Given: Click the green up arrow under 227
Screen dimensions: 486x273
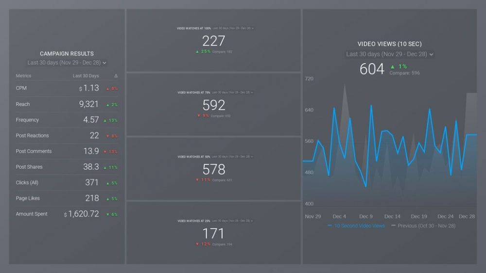Looking at the screenshot, I should point(197,51).
